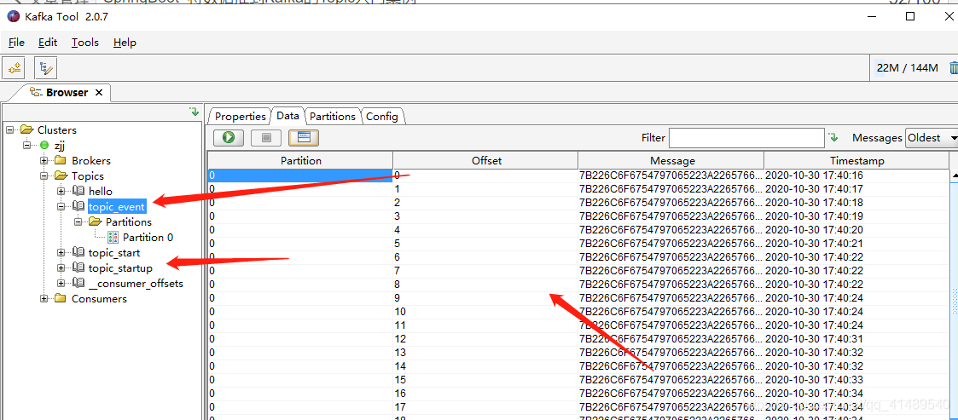This screenshot has width=958, height=420.
Task: Switch to the Config tab
Action: [x=382, y=116]
